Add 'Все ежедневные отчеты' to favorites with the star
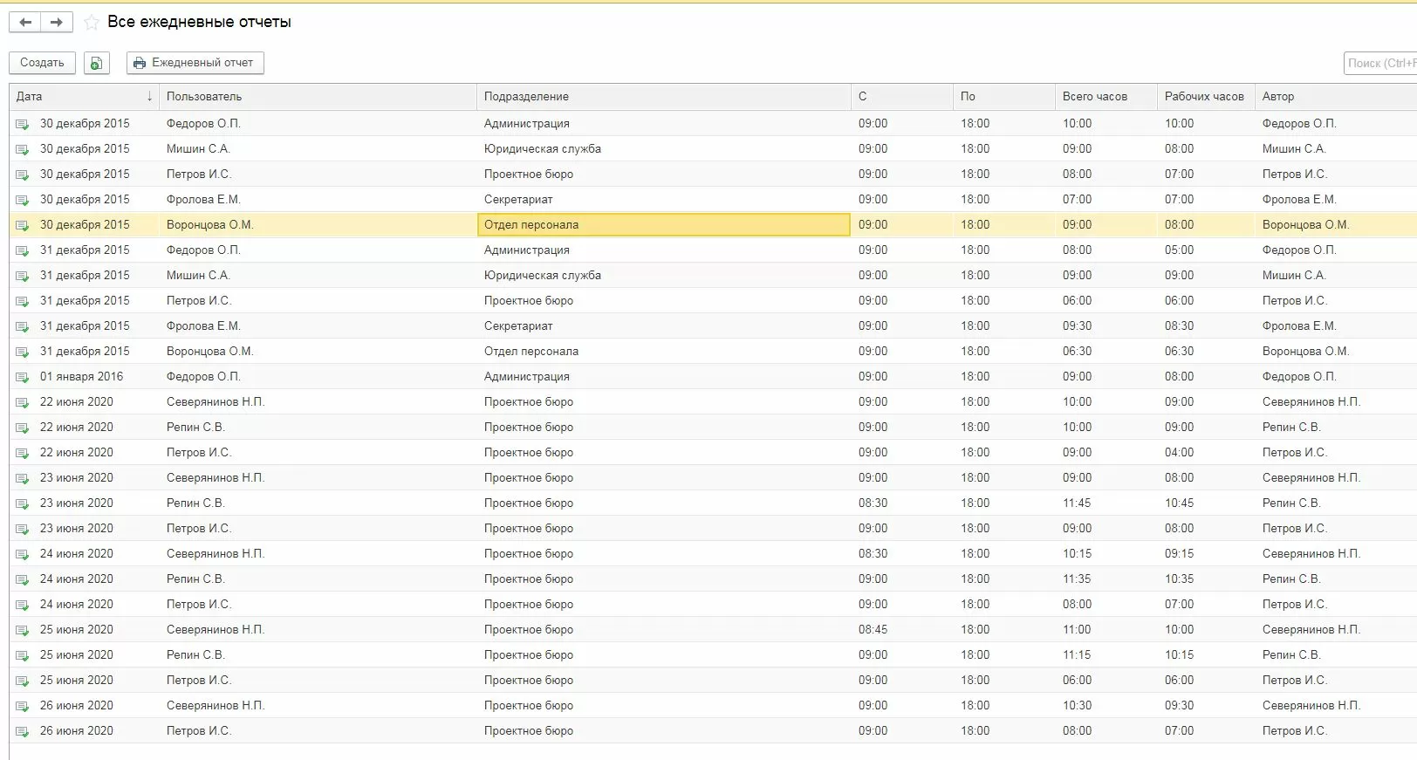 (92, 23)
